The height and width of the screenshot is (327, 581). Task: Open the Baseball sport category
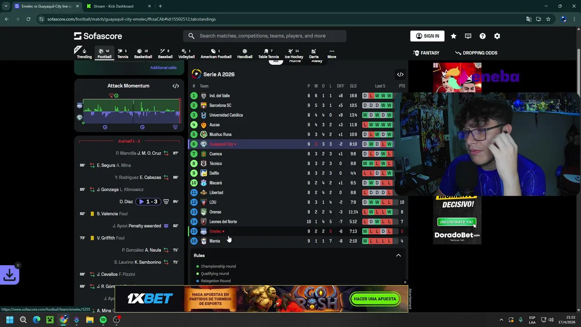[x=165, y=54]
